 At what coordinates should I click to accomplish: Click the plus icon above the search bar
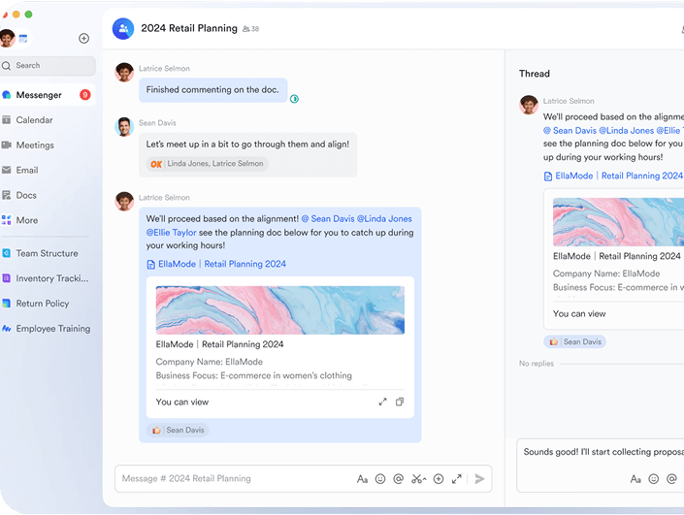[x=83, y=39]
